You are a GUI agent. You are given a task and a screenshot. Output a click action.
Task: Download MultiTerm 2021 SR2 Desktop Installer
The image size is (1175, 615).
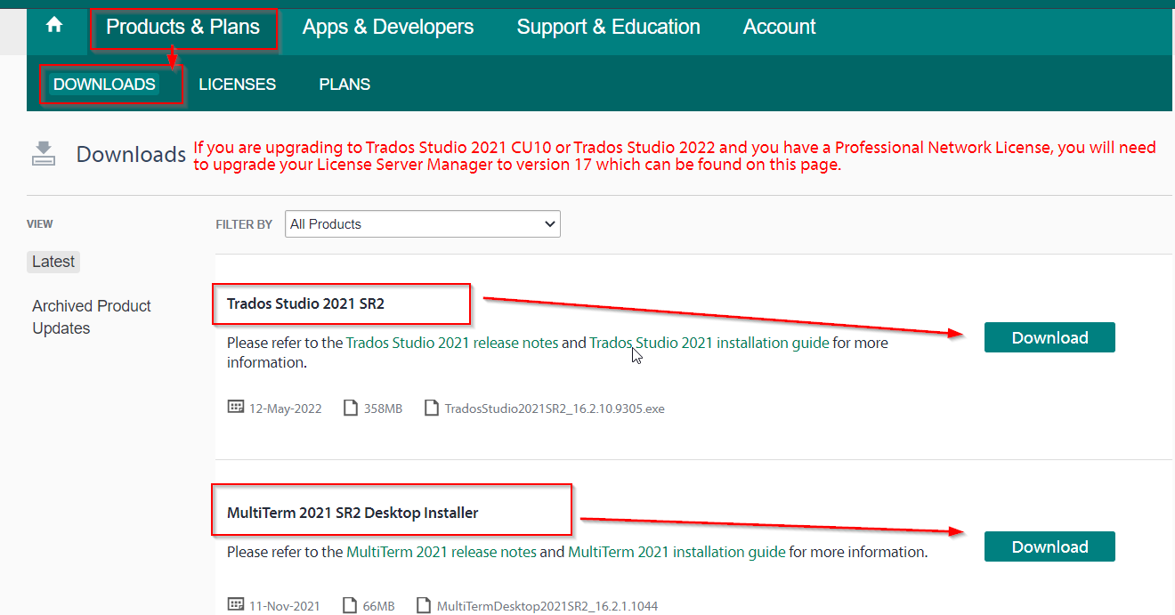pyautogui.click(x=1049, y=546)
